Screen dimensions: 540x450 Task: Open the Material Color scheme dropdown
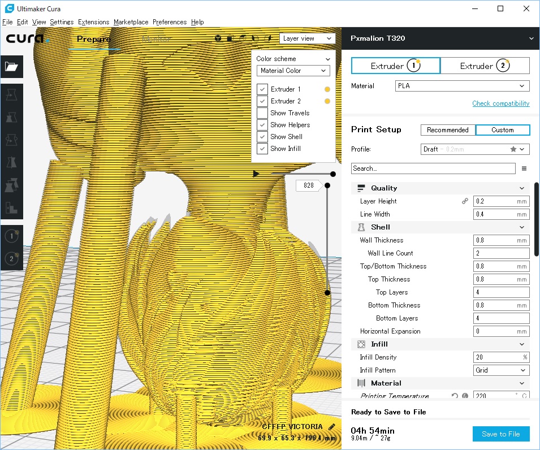[293, 71]
